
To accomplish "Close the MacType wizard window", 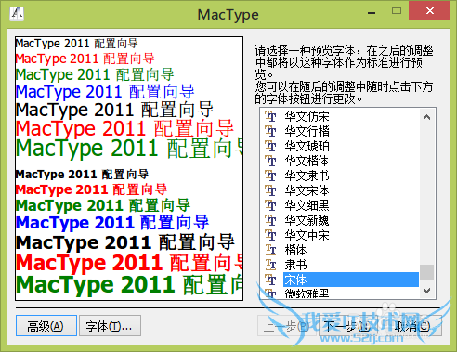I will pos(429,11).
